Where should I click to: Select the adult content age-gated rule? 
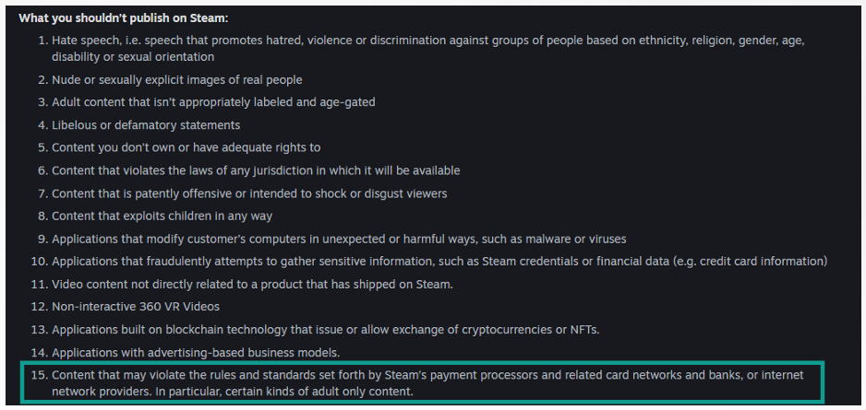(x=213, y=102)
